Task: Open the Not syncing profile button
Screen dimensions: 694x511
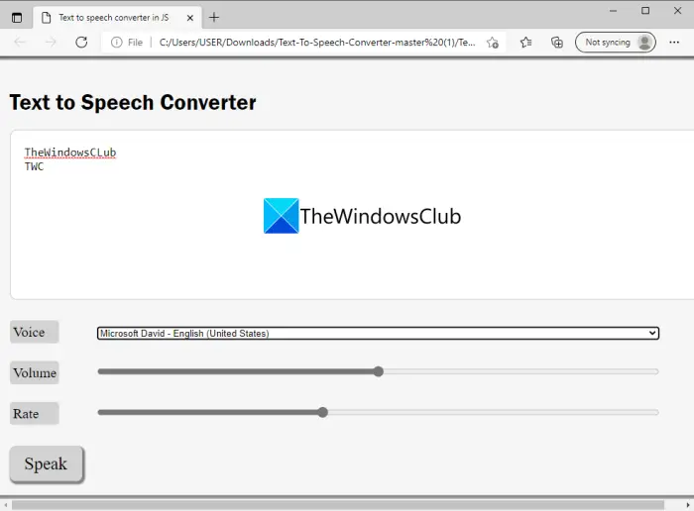Action: coord(616,42)
